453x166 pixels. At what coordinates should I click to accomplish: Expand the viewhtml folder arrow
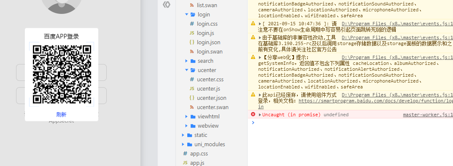click(186, 117)
